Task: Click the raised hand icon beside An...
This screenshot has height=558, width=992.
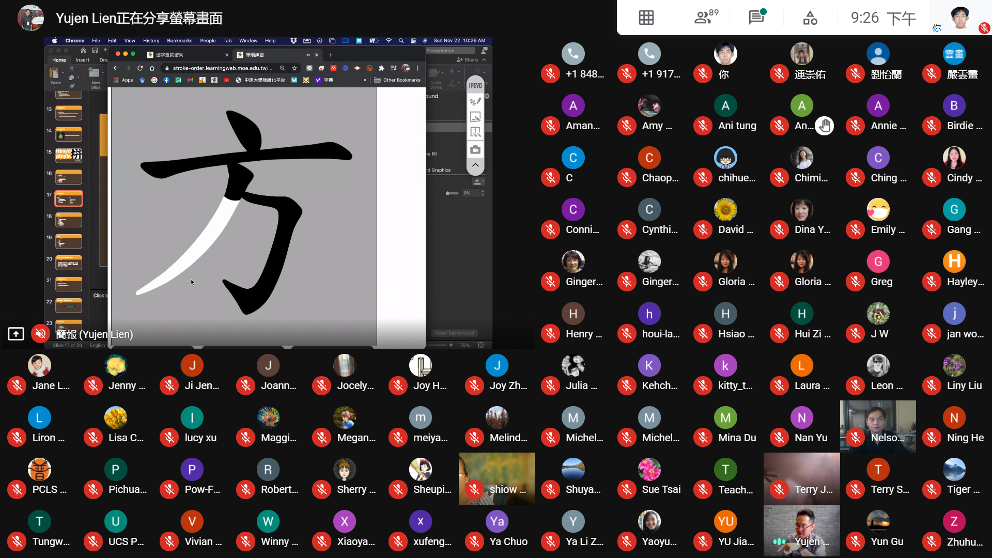Action: coord(825,126)
